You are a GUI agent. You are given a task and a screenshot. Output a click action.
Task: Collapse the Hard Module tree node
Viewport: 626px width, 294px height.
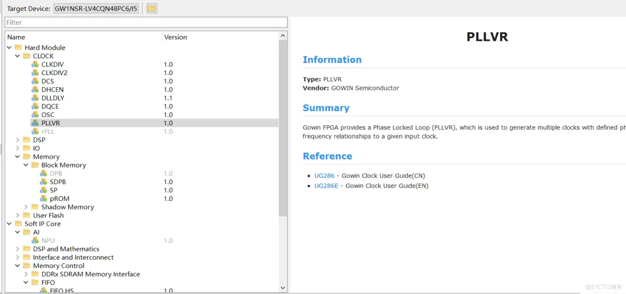coord(9,48)
